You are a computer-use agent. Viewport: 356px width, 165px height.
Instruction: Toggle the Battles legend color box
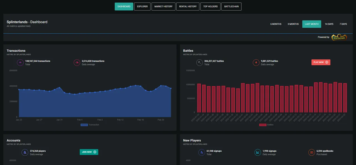coord(263,125)
